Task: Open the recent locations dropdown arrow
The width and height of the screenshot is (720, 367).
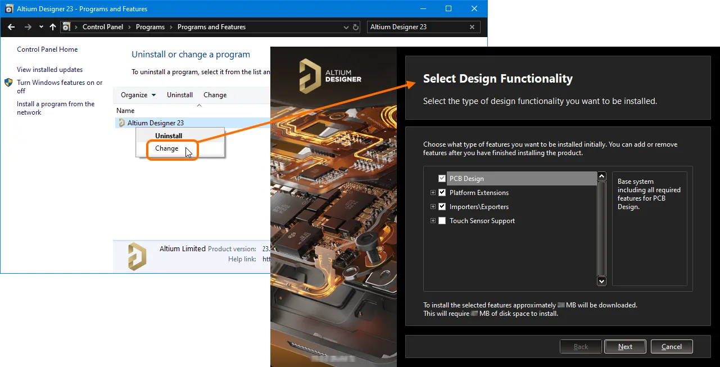Action: pos(41,27)
